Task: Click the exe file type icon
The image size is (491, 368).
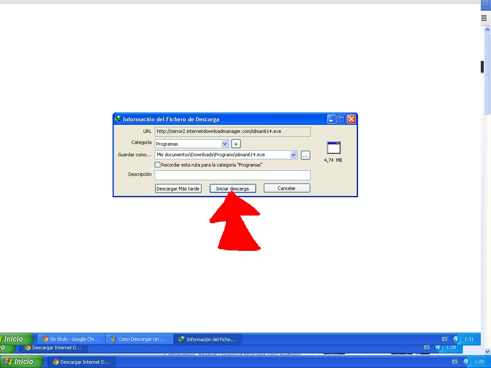Action: pyautogui.click(x=333, y=147)
